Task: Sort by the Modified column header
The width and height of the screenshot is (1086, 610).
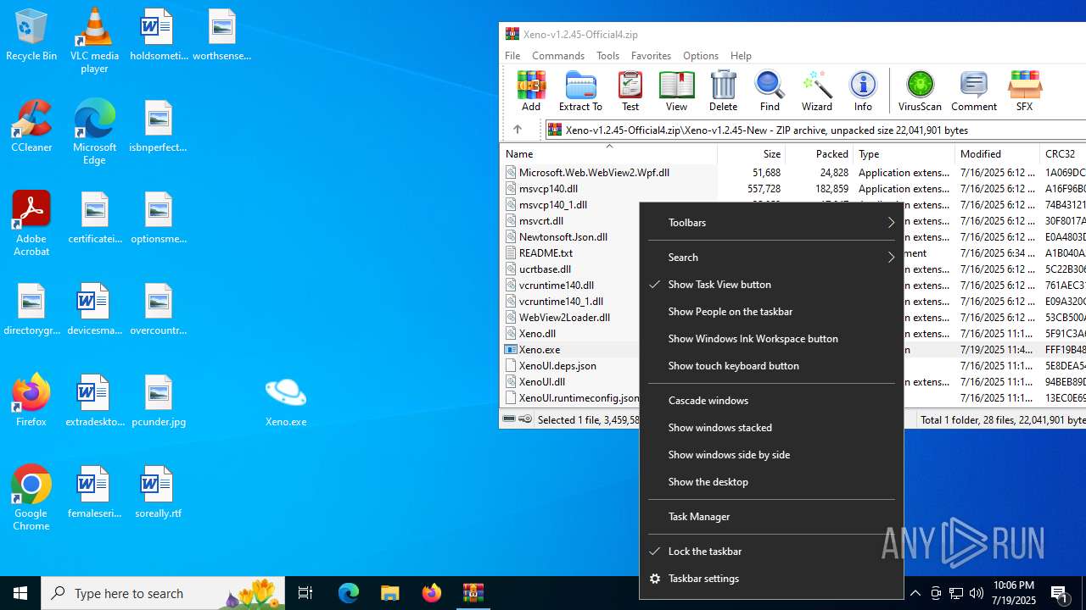Action: [x=997, y=154]
